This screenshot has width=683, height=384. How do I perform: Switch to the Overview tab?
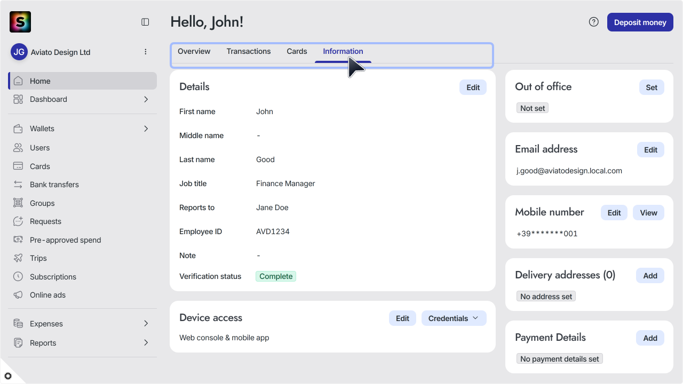coord(194,52)
